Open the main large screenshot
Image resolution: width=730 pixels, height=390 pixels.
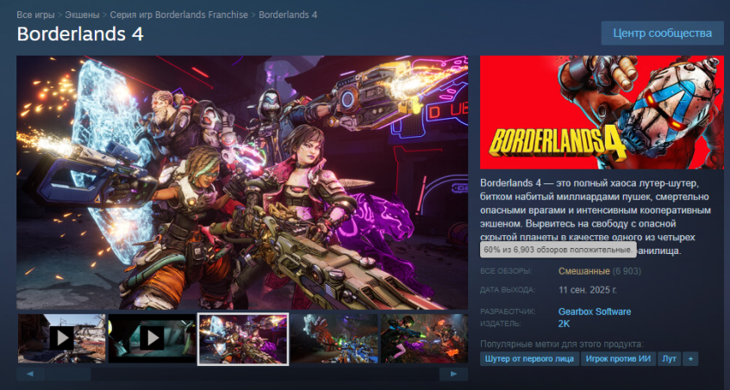[242, 183]
